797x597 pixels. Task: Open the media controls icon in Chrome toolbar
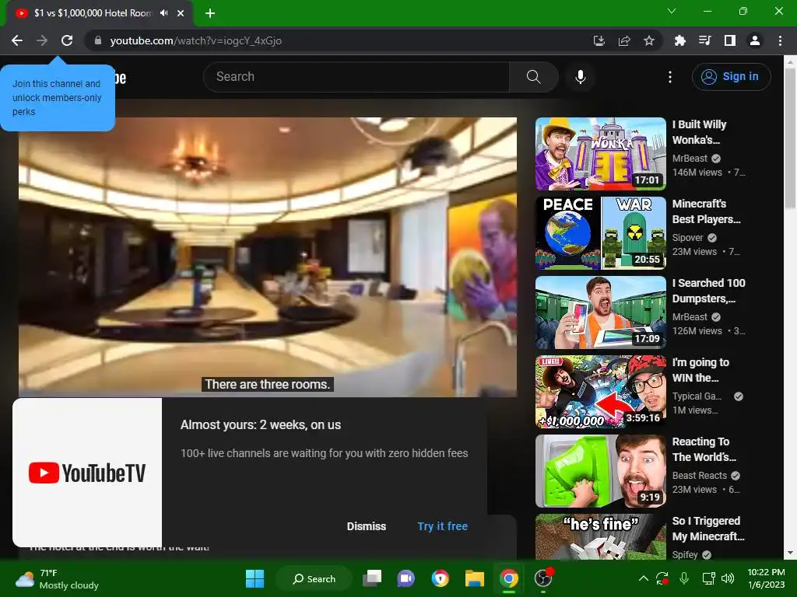click(x=704, y=40)
